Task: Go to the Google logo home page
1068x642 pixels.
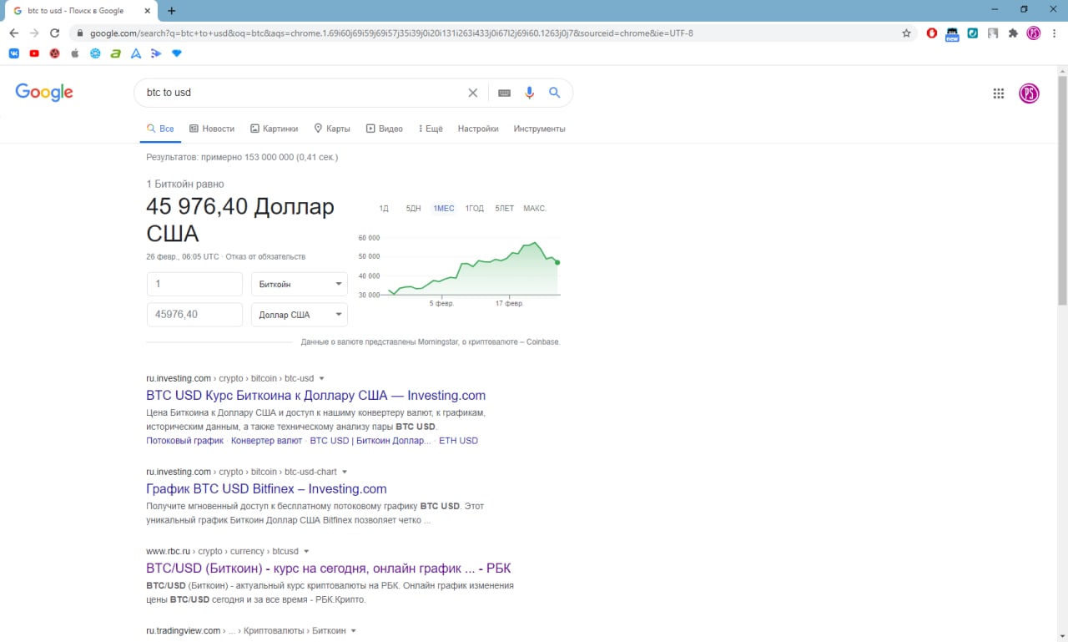Action: click(44, 93)
